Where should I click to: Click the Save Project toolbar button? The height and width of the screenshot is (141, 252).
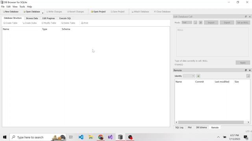click(x=118, y=12)
